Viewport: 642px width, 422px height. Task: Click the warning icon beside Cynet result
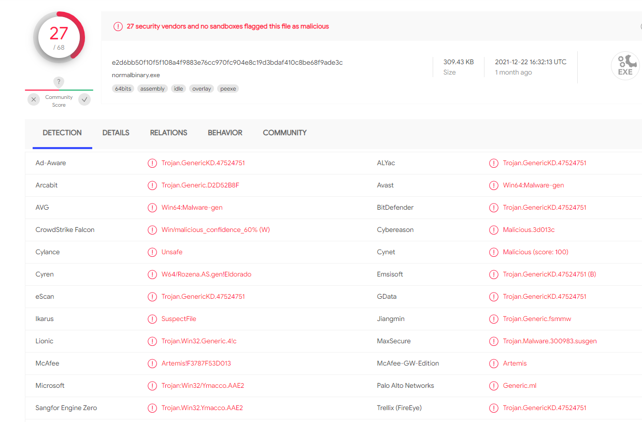(x=494, y=252)
